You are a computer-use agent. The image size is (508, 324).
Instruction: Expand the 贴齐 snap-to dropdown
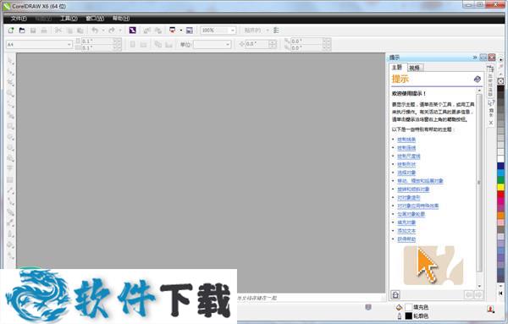coord(268,30)
